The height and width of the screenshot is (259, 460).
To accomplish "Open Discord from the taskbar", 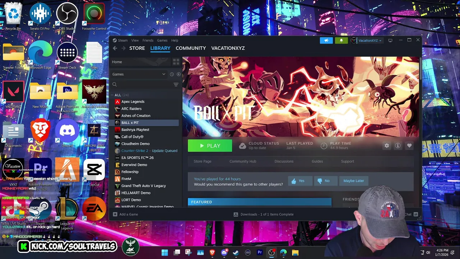I will [x=224, y=253].
